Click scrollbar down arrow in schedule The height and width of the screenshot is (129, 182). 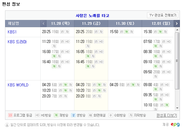[177, 108]
